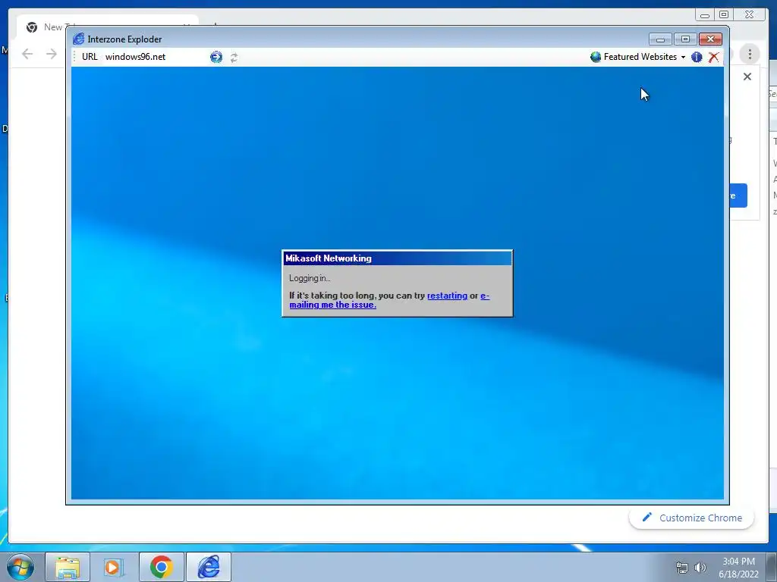
Task: Refresh the page in Interzone Exploder
Action: (x=234, y=58)
